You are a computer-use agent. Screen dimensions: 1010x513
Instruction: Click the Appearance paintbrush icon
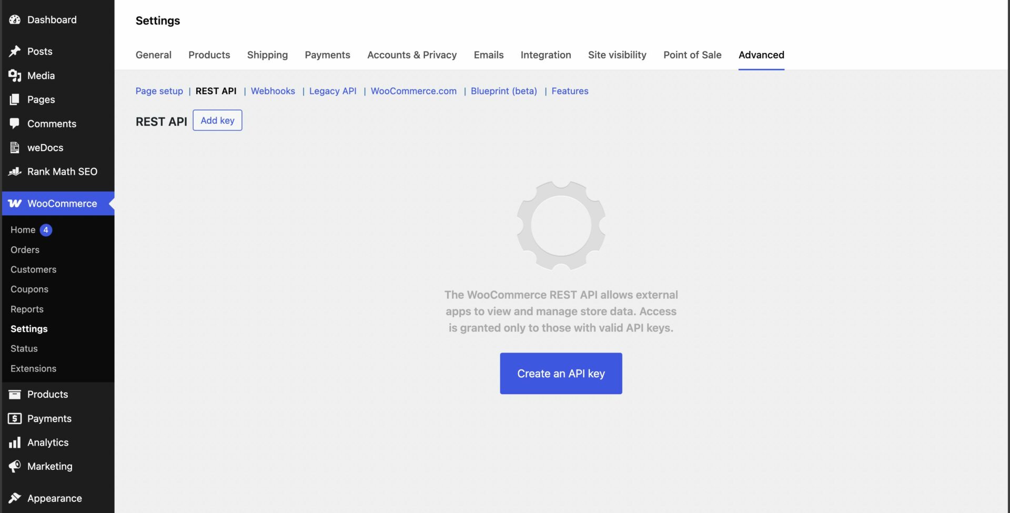click(x=15, y=498)
